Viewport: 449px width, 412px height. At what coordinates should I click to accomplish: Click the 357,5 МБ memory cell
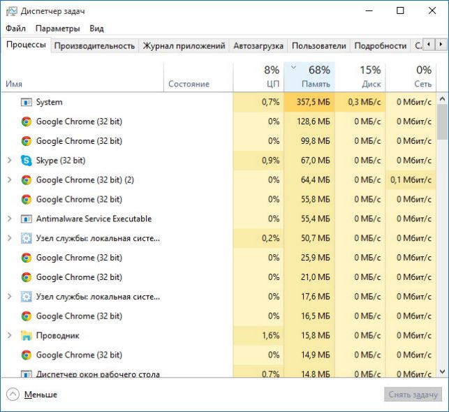[x=309, y=102]
